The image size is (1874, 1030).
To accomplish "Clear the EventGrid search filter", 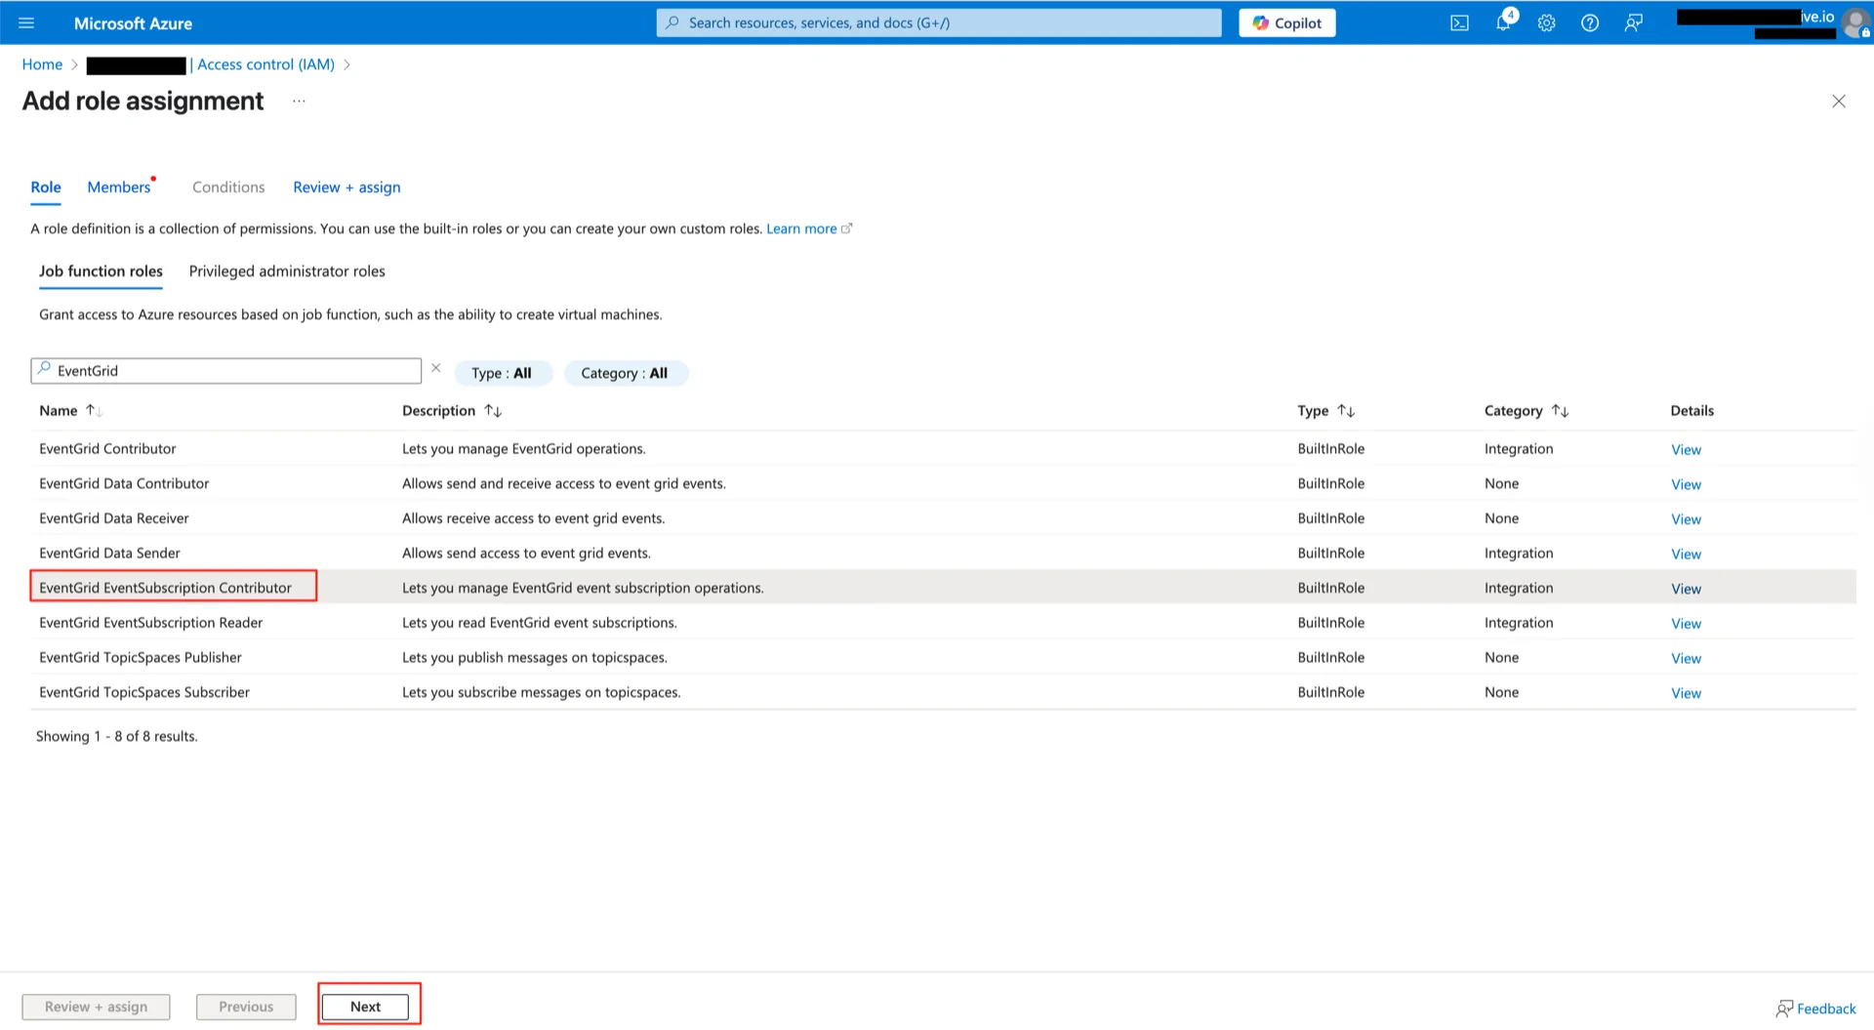I will click(x=436, y=368).
